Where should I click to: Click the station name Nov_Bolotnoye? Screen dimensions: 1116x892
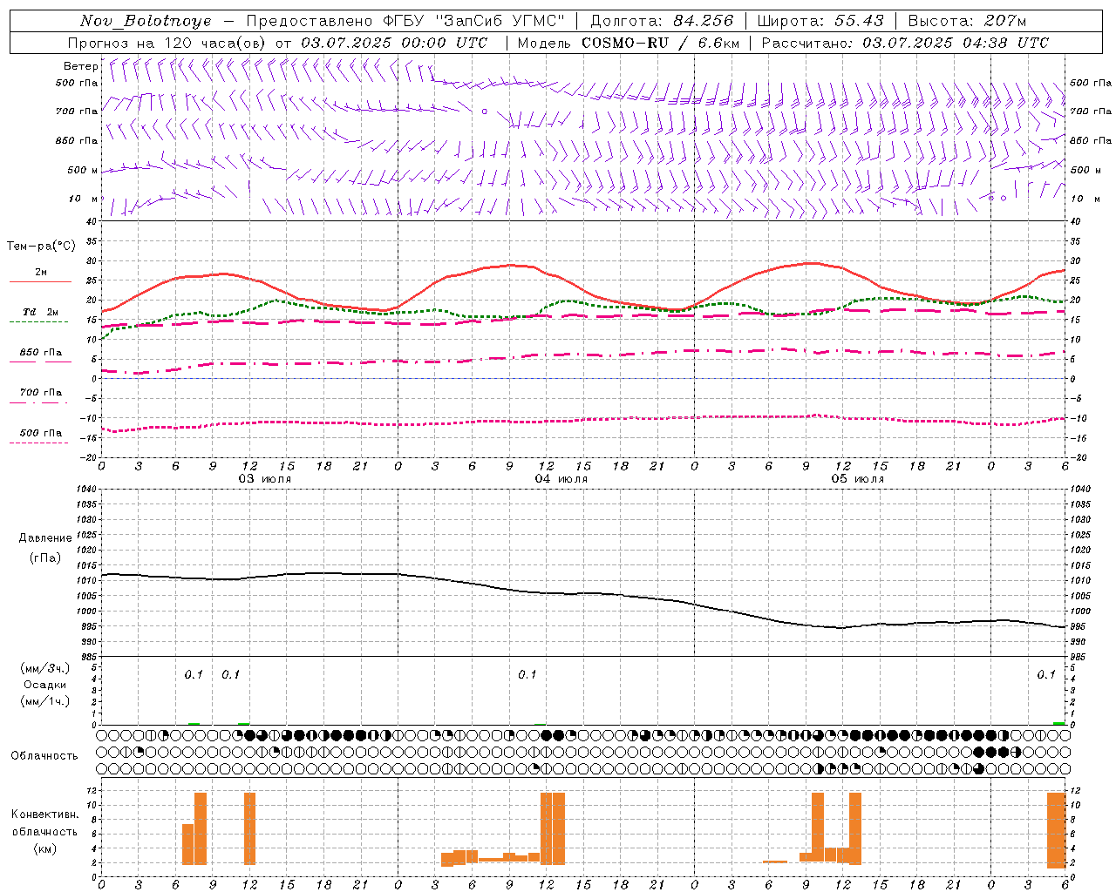[146, 21]
